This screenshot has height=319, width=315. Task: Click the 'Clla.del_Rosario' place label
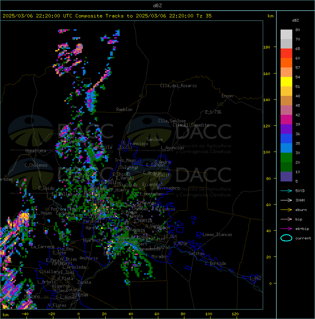[x=178, y=86]
